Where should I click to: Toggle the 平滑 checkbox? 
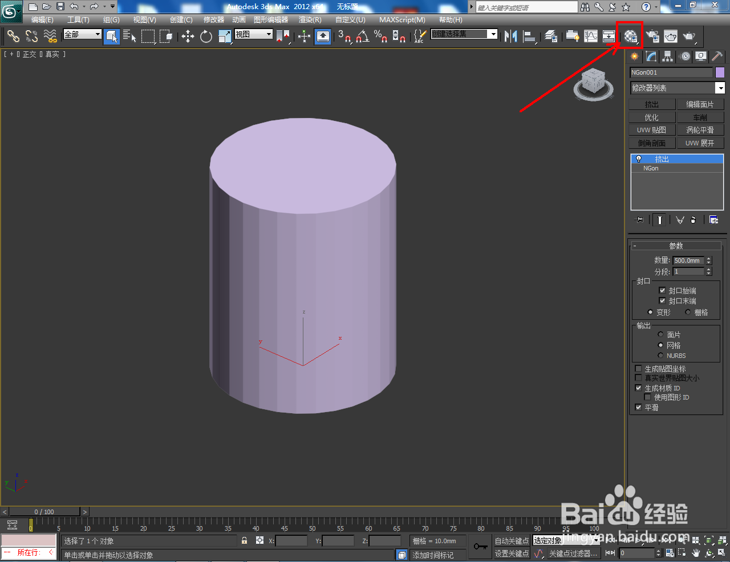pyautogui.click(x=639, y=408)
